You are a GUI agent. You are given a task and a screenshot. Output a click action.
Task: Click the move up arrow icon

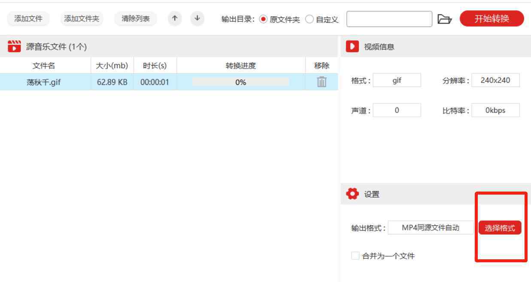174,18
